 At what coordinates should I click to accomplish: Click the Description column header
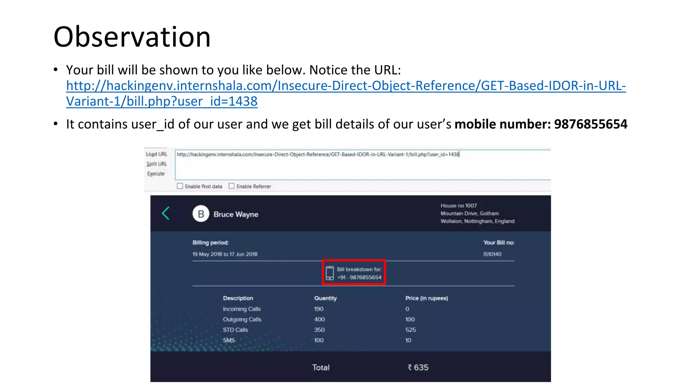coord(238,298)
